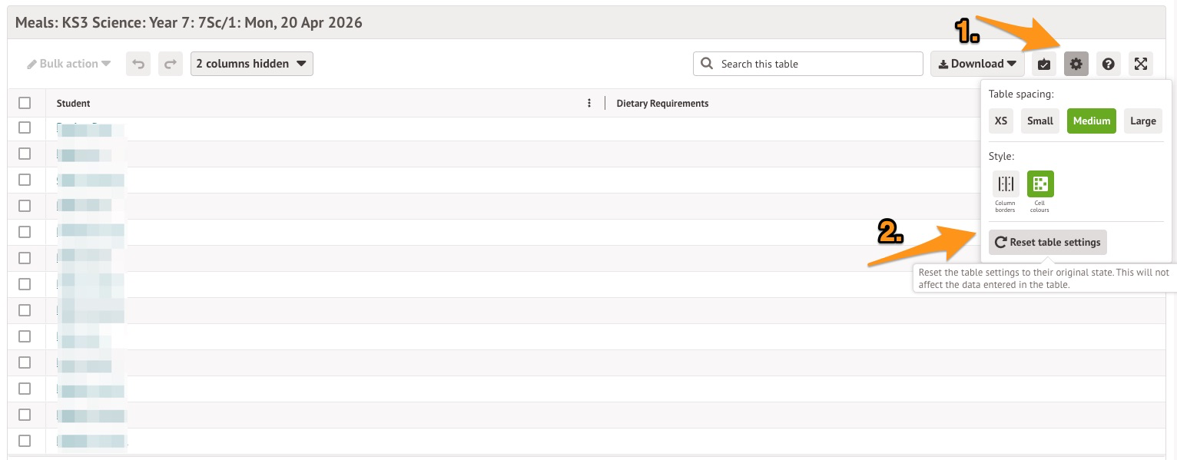Set table spacing to XS
Screen dimensions: 1177x460
click(1000, 121)
